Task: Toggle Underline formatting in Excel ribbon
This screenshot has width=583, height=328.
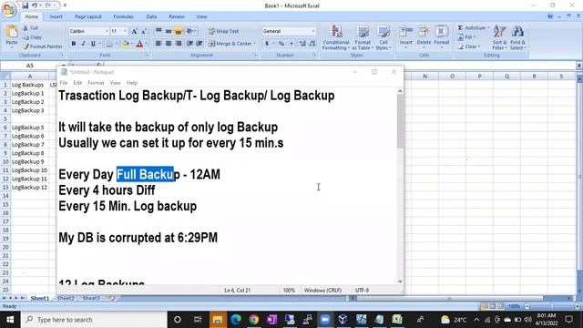Action: point(93,44)
